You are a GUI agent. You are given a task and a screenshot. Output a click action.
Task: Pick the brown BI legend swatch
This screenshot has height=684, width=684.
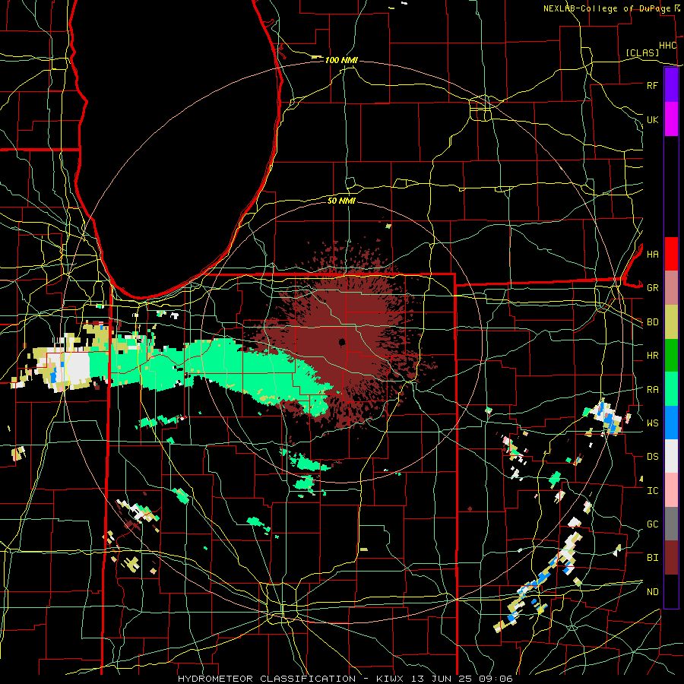(x=671, y=558)
